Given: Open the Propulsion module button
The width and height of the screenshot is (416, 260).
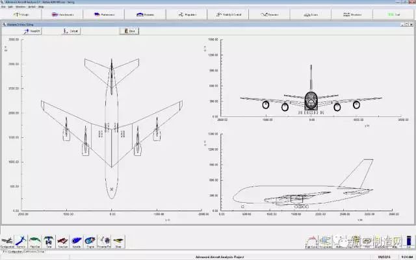Looking at the screenshot, I should coord(187,14).
